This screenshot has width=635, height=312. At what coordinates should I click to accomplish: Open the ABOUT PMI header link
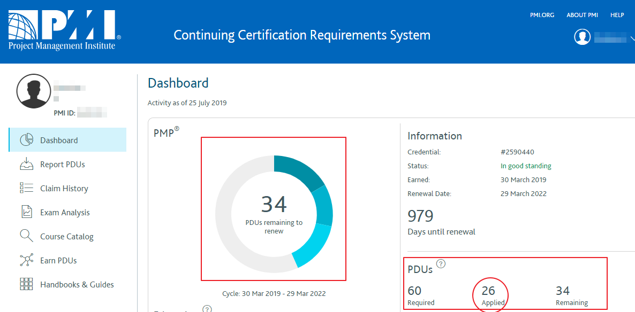pyautogui.click(x=582, y=15)
